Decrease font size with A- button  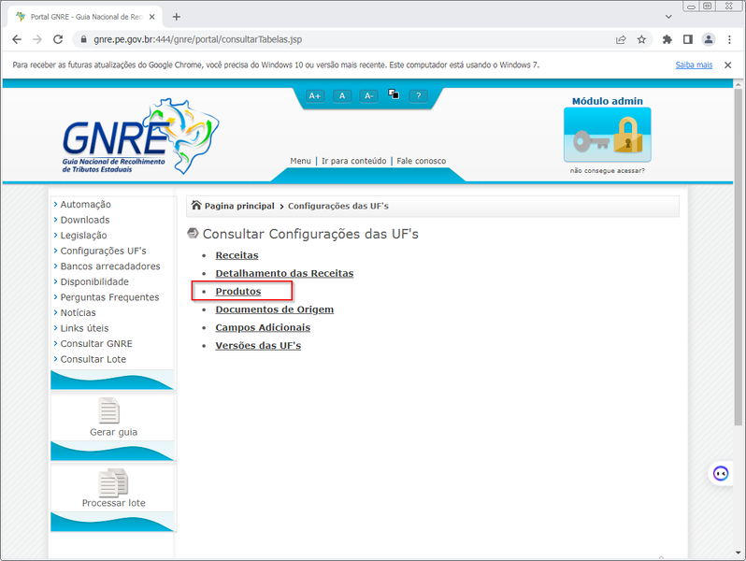click(368, 95)
